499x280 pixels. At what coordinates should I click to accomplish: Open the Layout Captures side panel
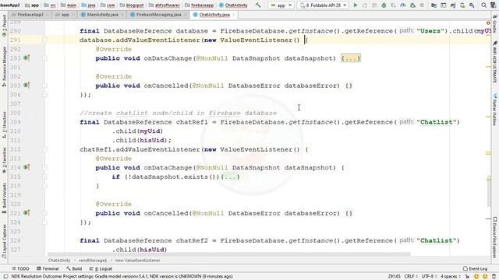pyautogui.click(x=4, y=241)
